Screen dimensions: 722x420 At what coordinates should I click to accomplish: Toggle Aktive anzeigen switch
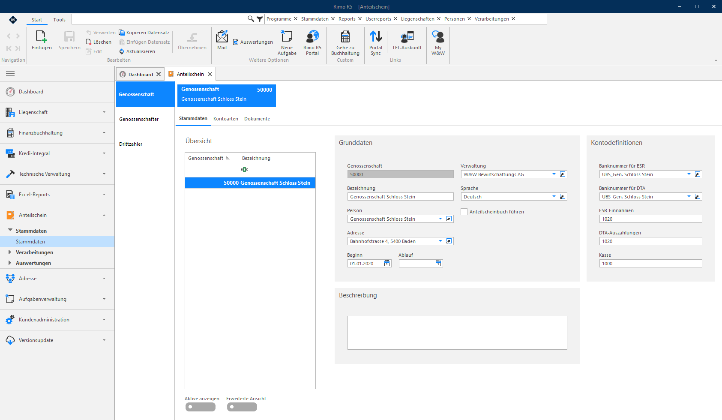(201, 407)
